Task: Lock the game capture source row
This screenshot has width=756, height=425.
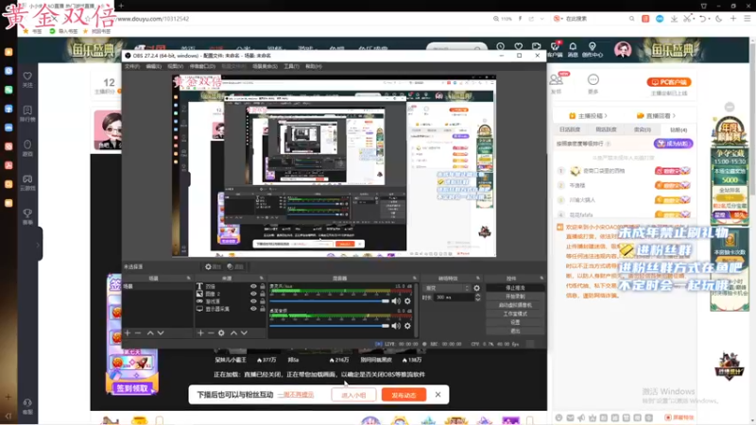Action: point(263,301)
